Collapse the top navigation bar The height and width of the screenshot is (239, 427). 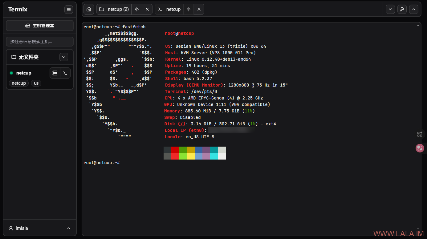pyautogui.click(x=413, y=9)
